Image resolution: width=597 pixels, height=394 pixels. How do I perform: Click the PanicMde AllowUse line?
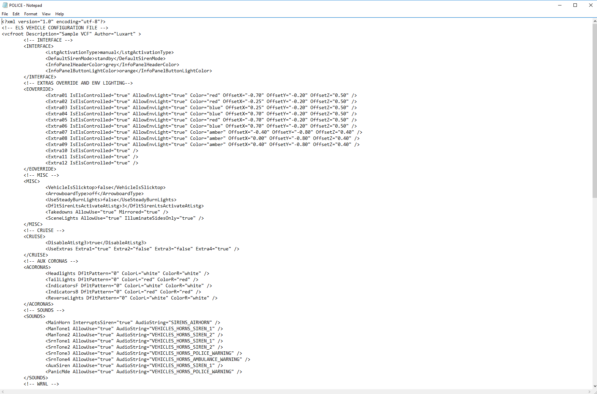point(144,371)
